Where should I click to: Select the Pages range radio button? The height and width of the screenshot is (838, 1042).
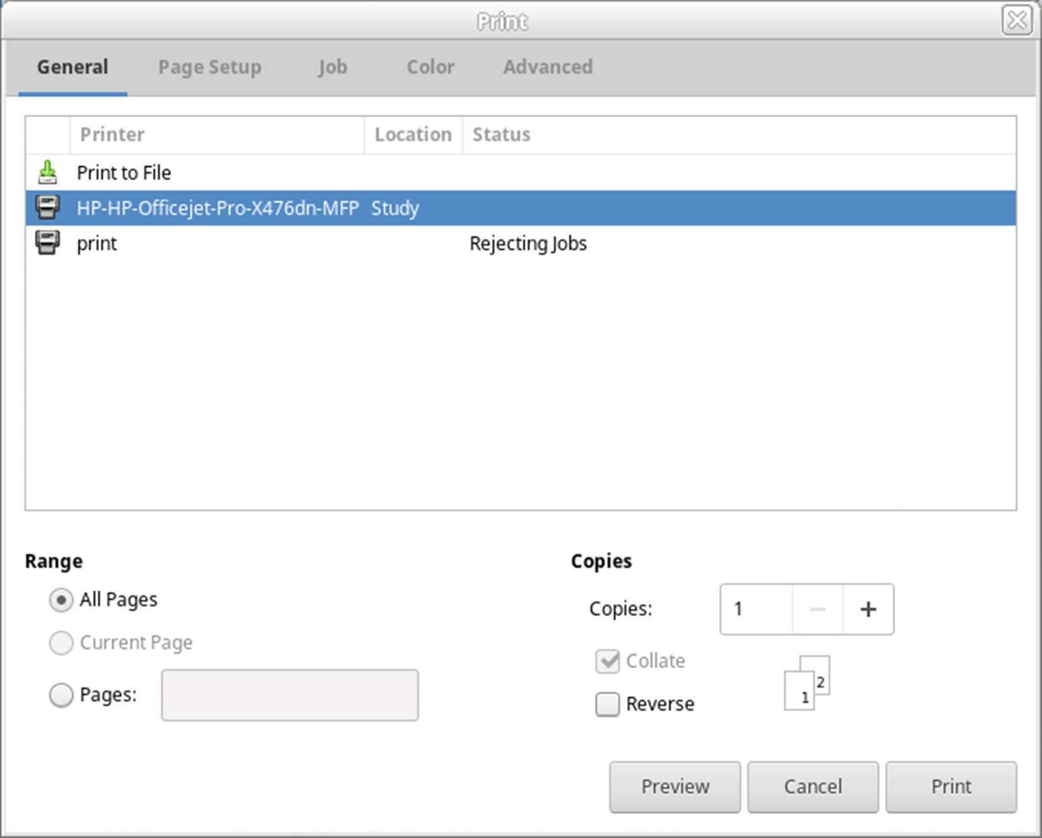click(x=61, y=695)
